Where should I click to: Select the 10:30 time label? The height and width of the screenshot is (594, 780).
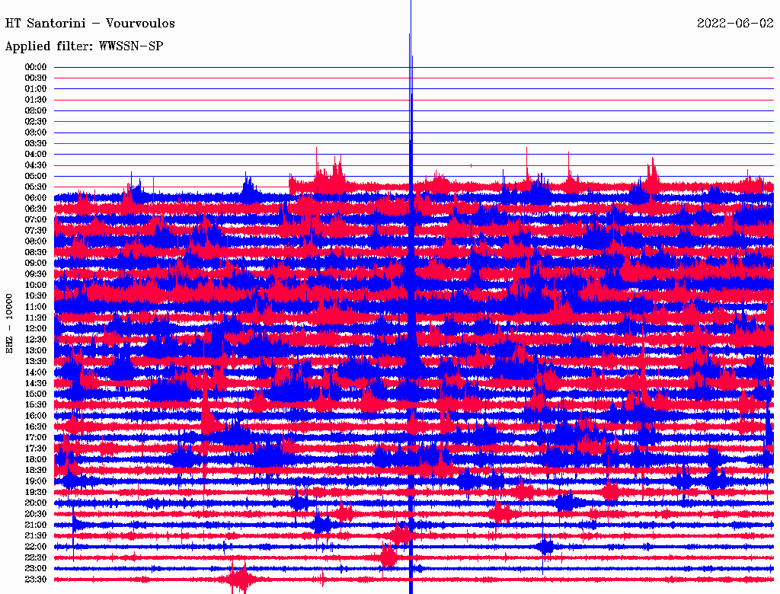[36, 296]
